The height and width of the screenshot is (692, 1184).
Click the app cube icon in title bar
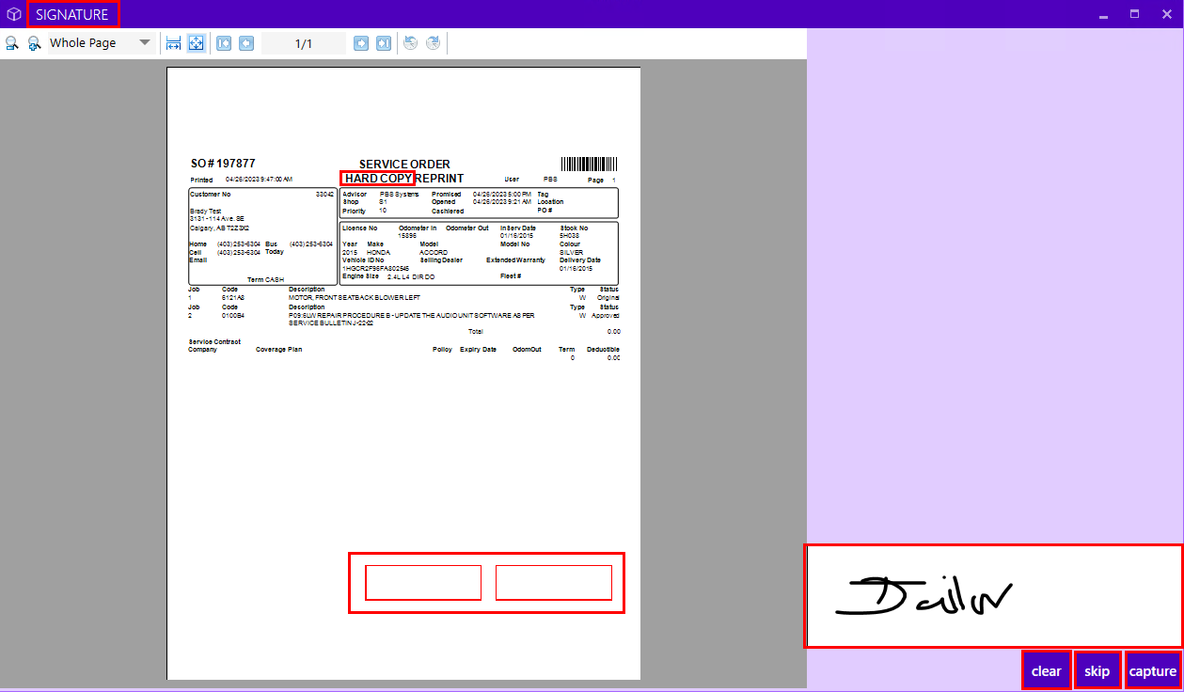click(x=13, y=14)
